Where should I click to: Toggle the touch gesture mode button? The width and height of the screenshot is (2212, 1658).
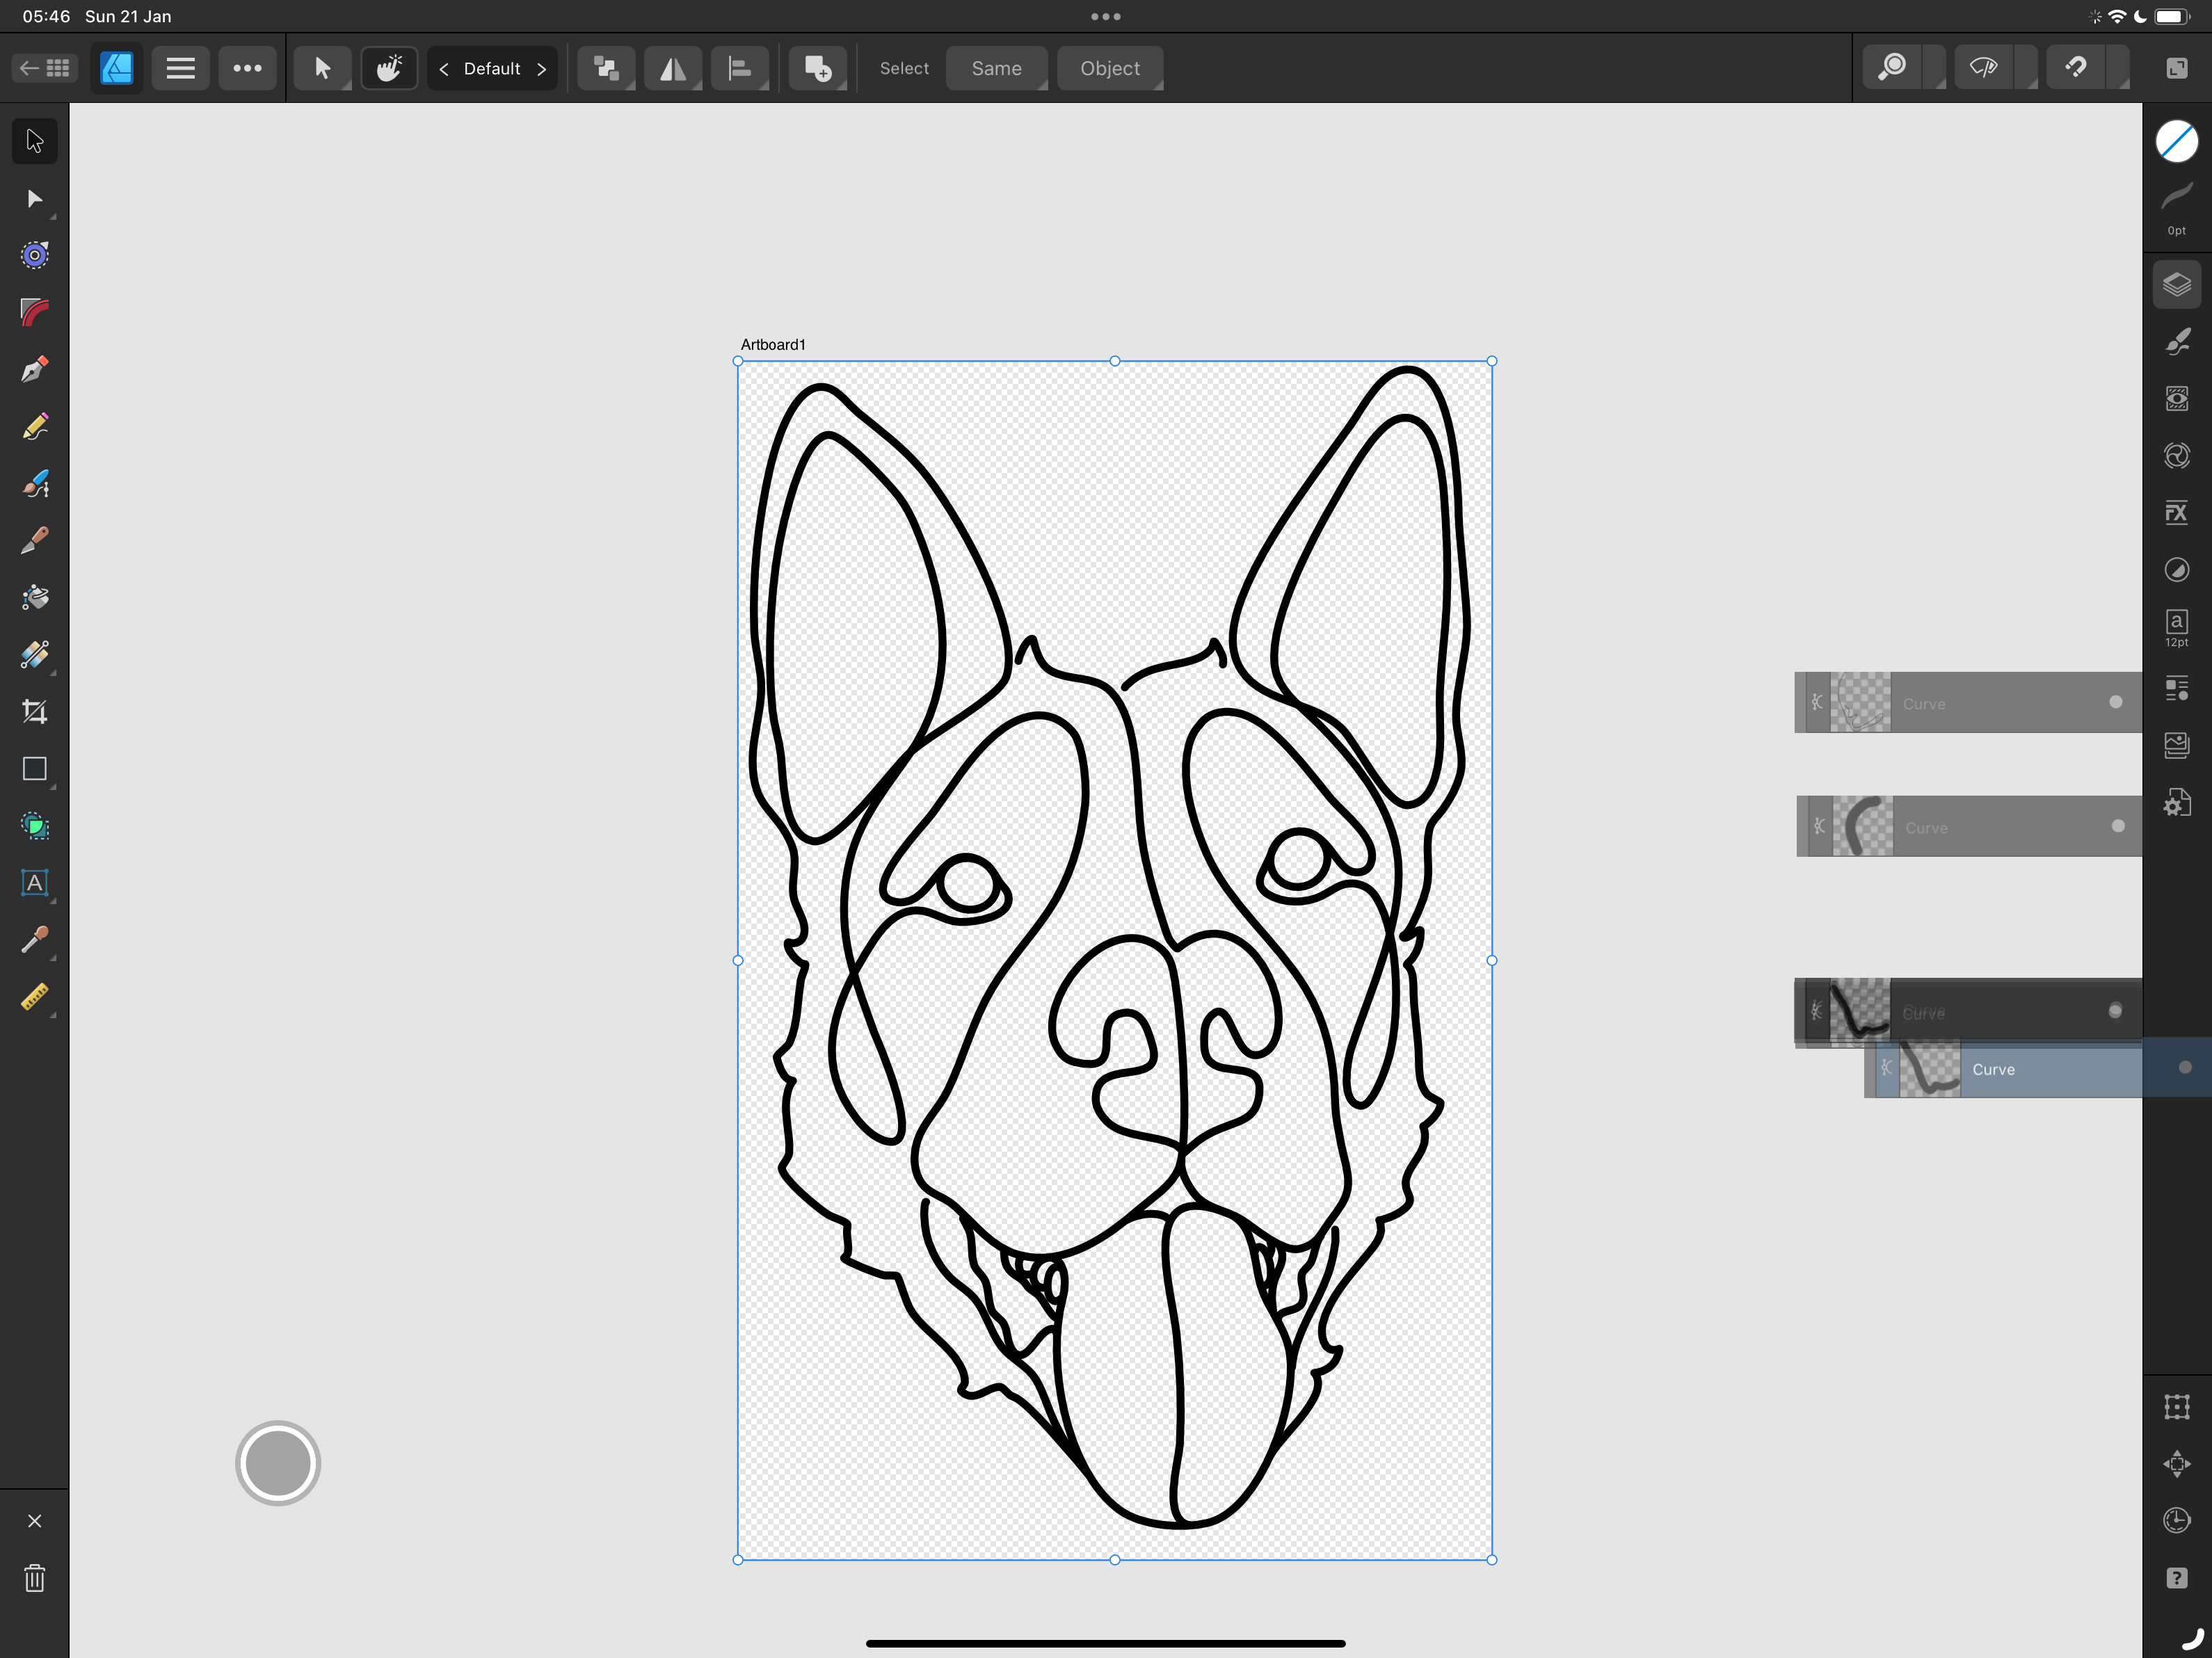(x=389, y=68)
